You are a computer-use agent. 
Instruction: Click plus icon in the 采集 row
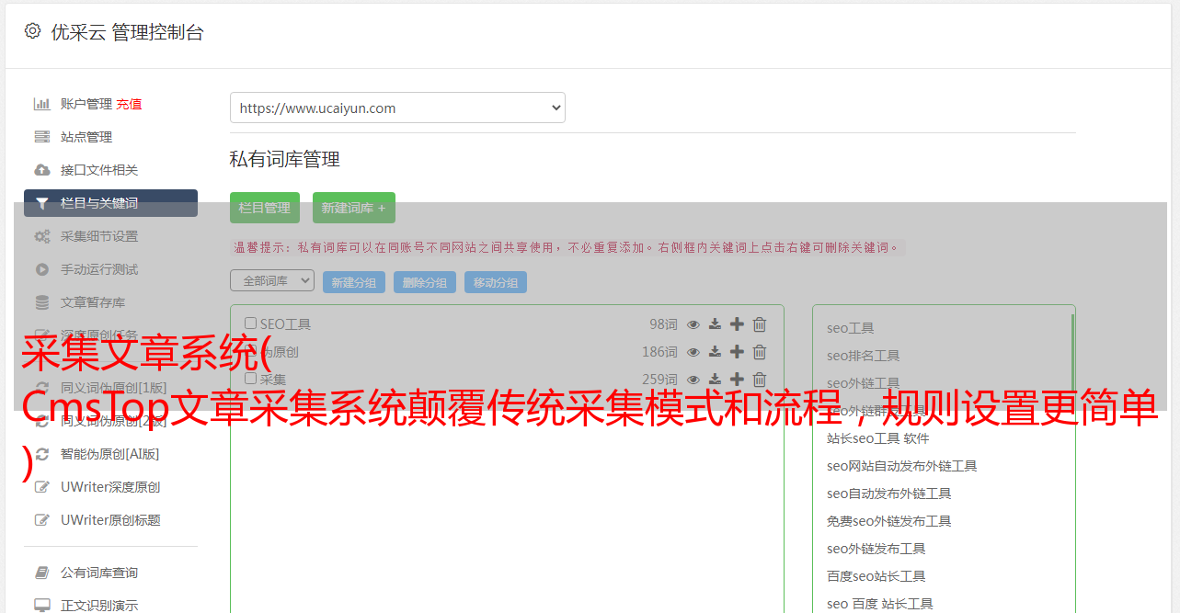point(737,380)
